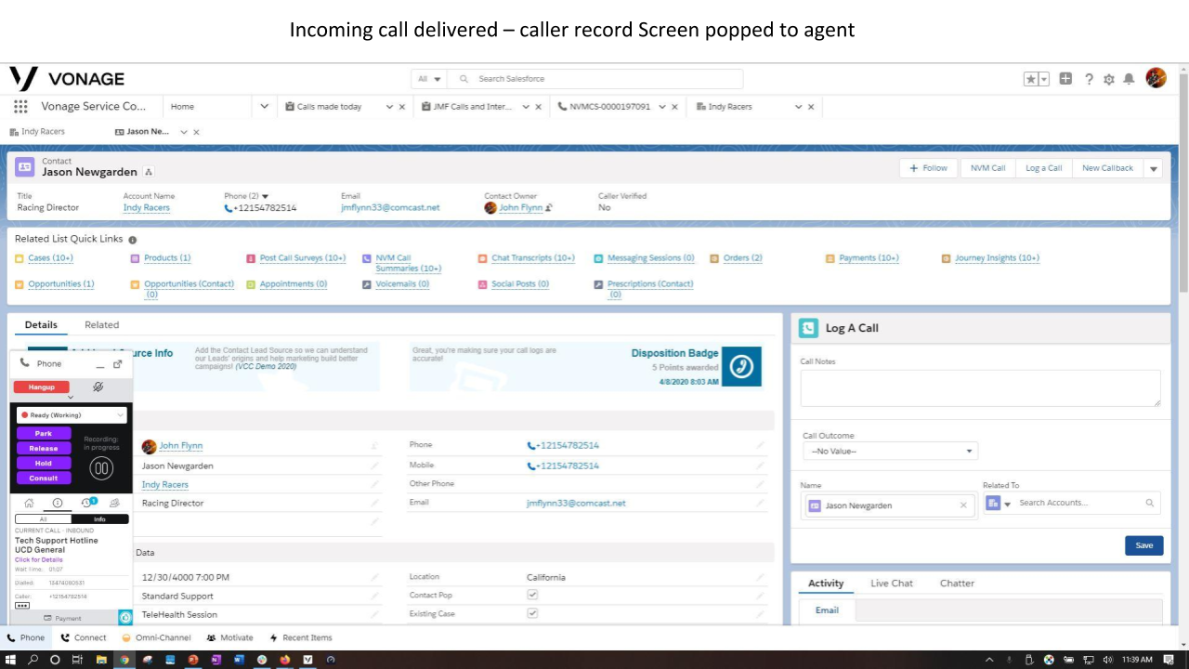This screenshot has width=1189, height=669.
Task: Expand chevron below Hangup button
Action: pos(71,398)
